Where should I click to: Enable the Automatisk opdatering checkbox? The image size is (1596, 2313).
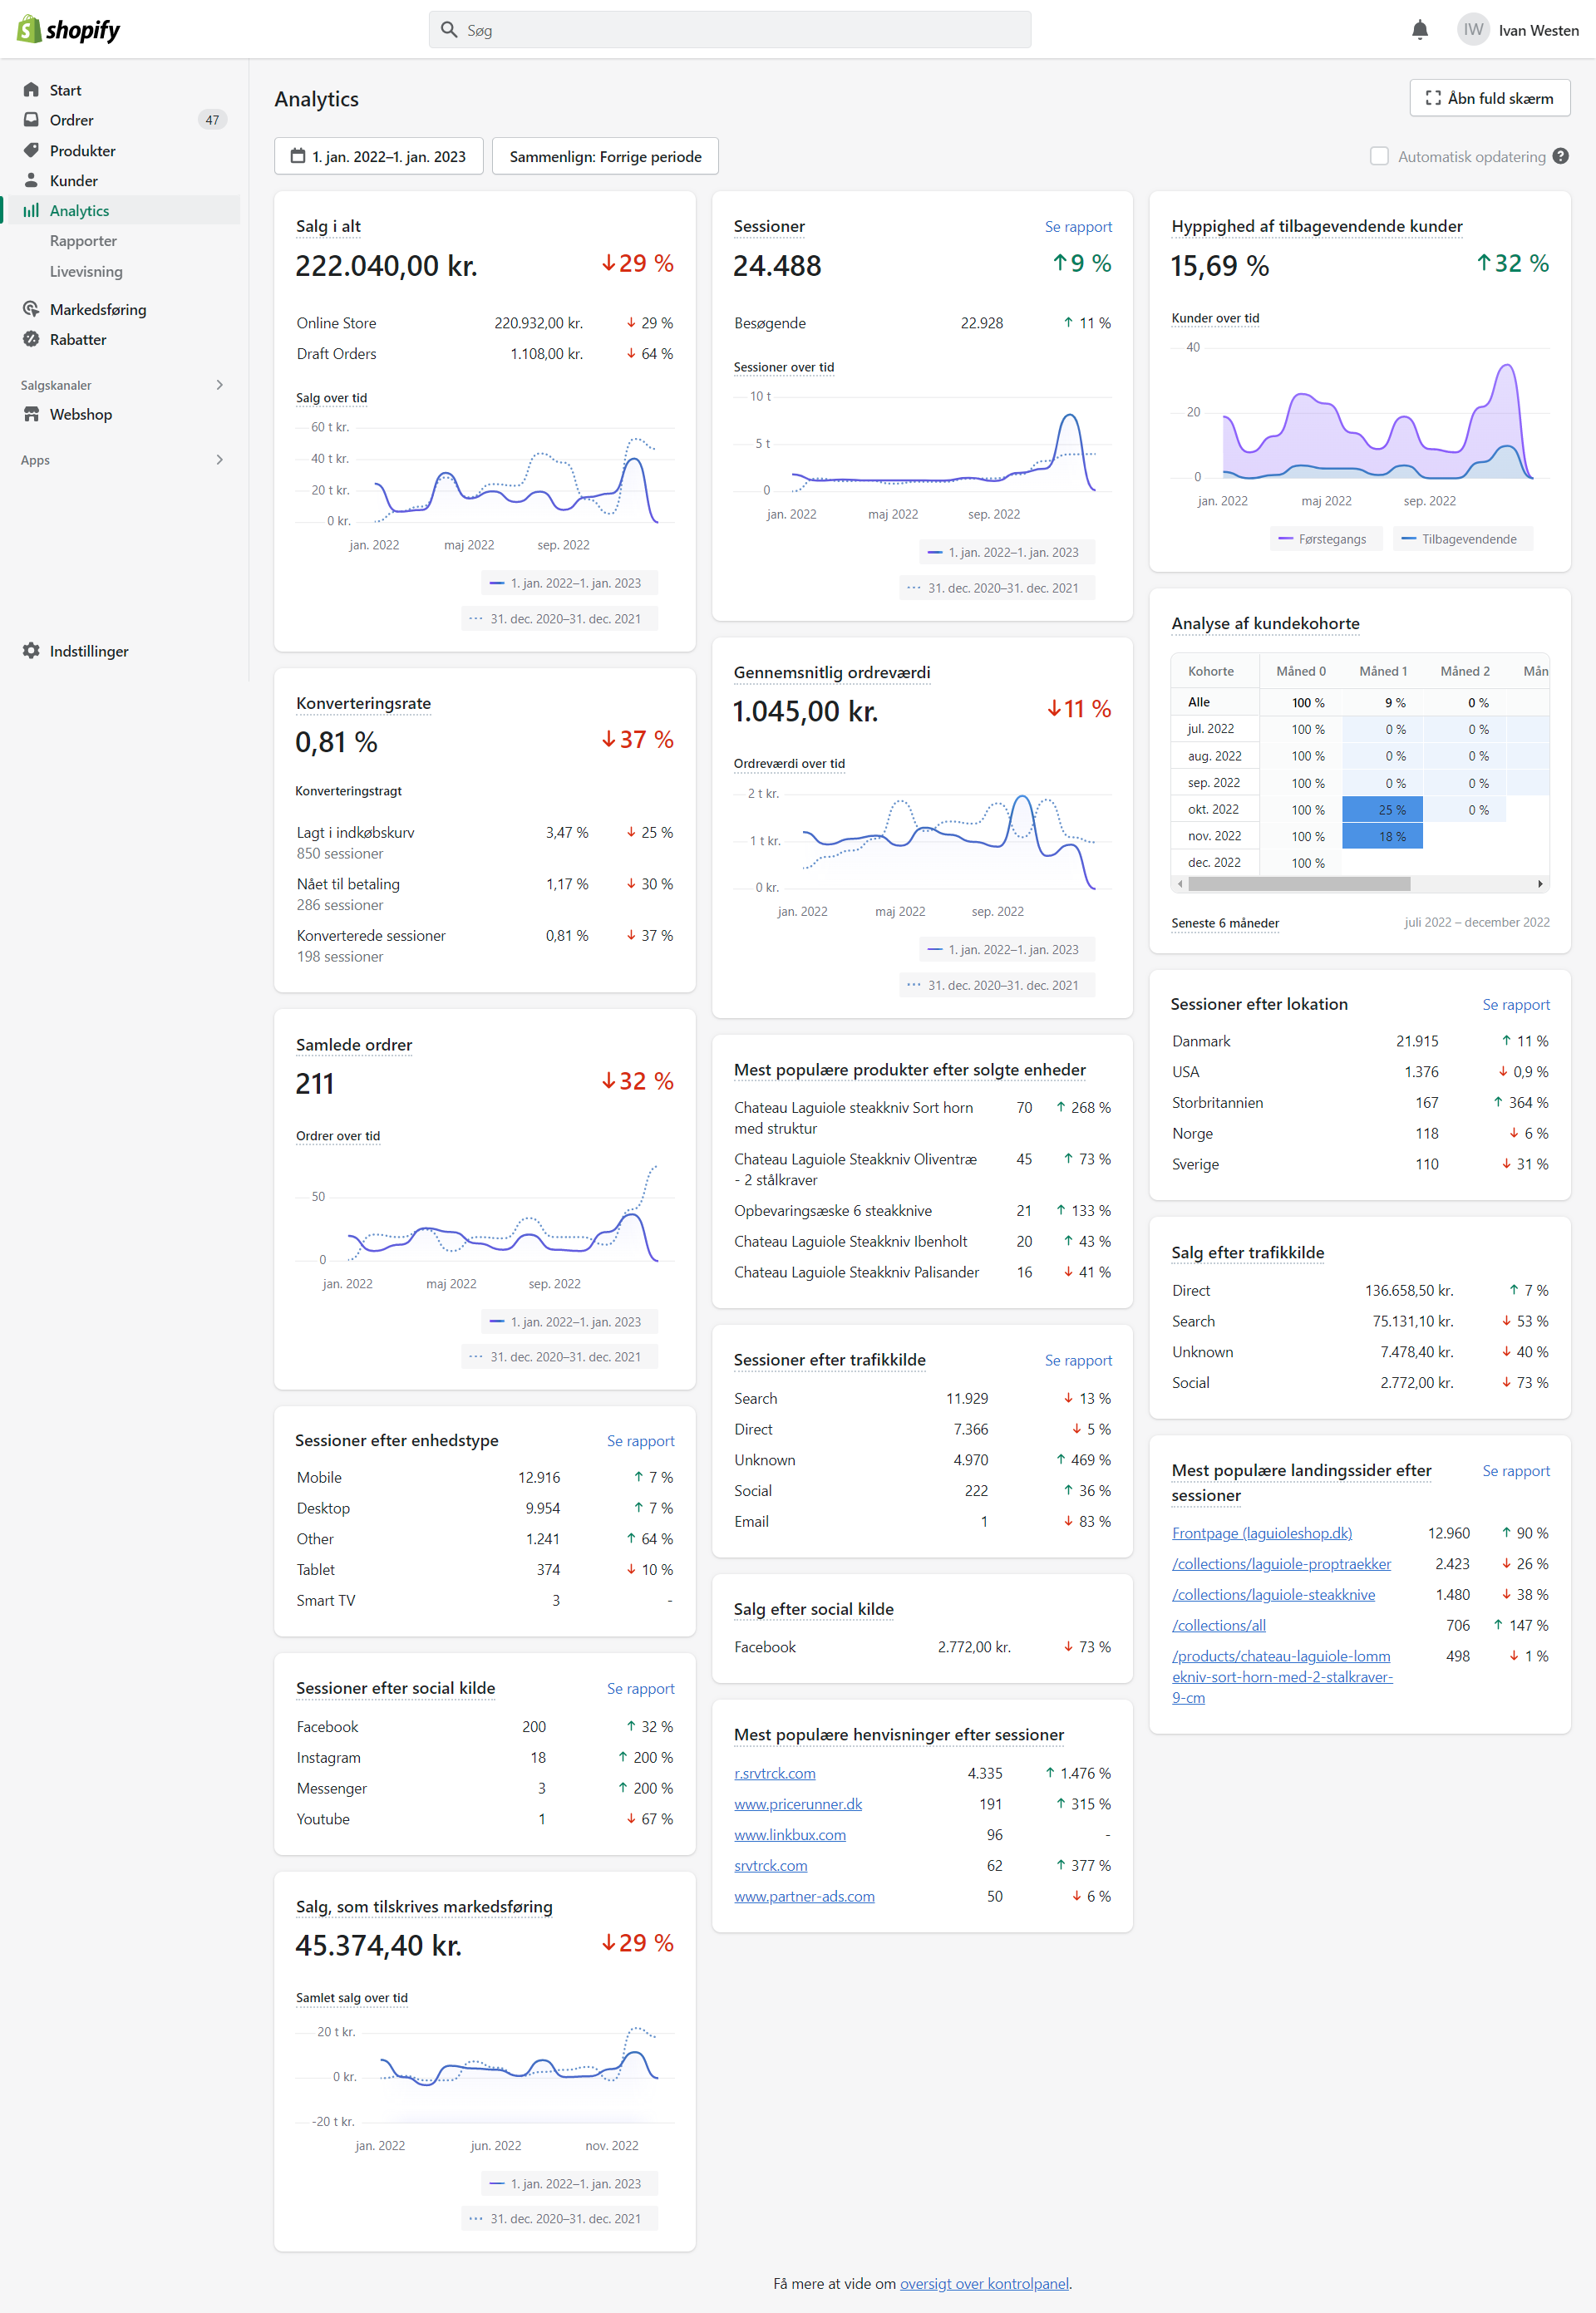tap(1379, 156)
